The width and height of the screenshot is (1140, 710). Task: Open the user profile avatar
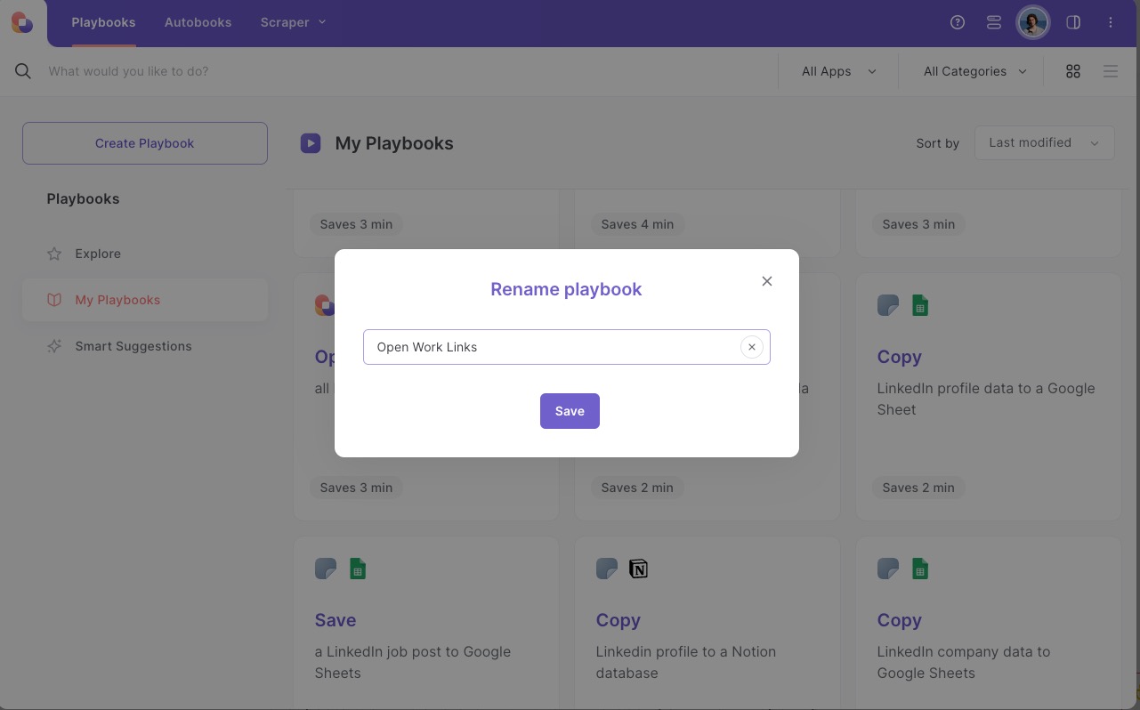[1033, 22]
